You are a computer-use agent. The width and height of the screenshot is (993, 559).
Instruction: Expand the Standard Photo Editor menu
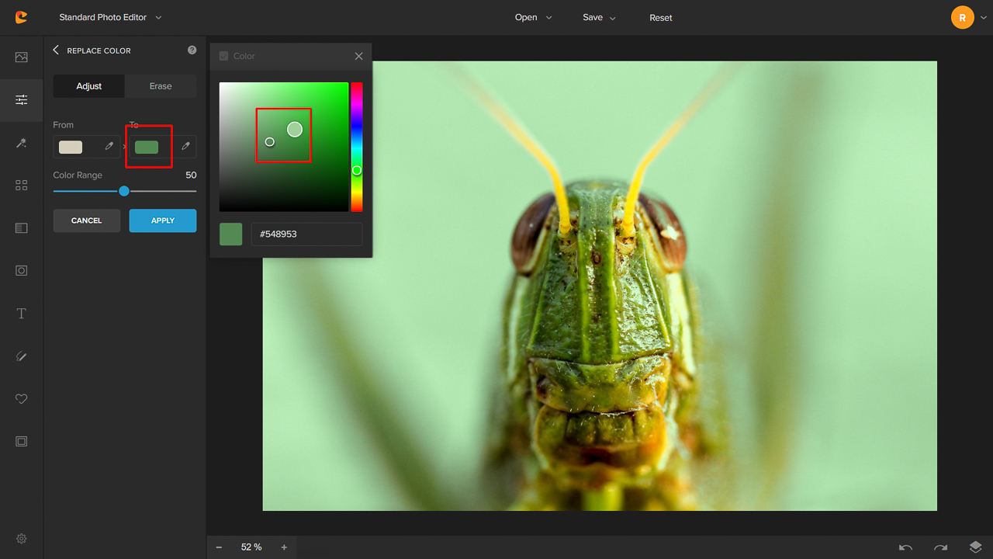pyautogui.click(x=110, y=17)
